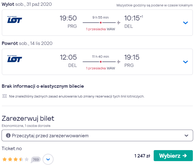Expand return flight details chevron
The image size is (195, 166).
point(186,62)
